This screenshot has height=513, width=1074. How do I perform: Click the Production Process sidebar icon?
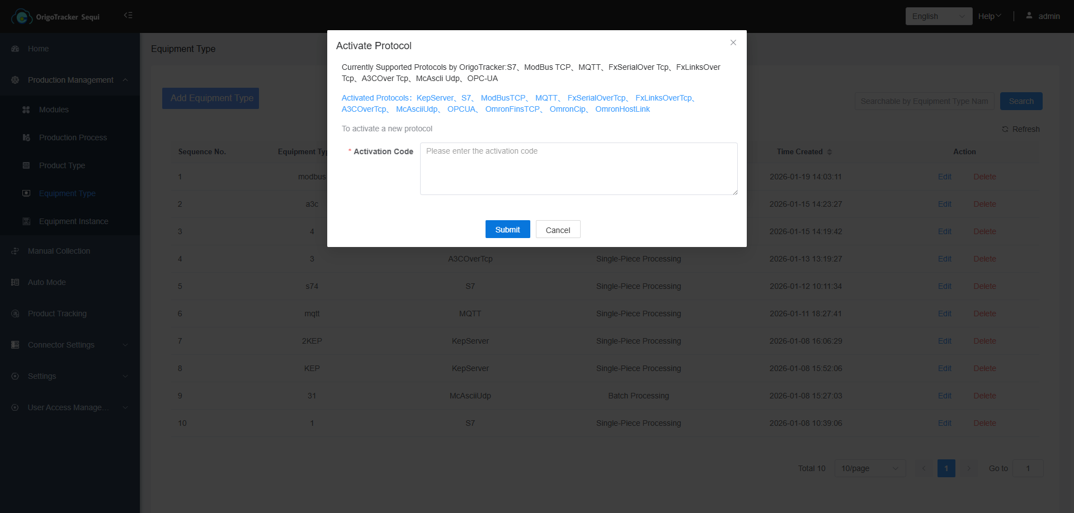click(26, 137)
